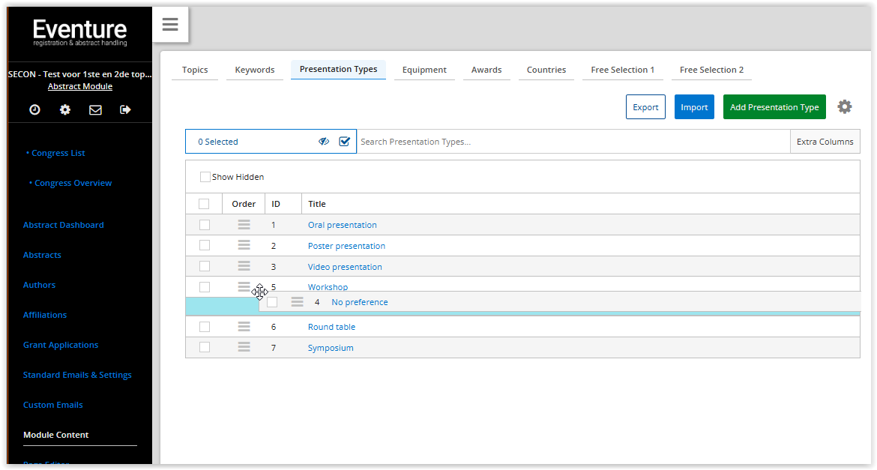This screenshot has height=470, width=877.
Task: Click the sign-out arrow icon
Action: tap(125, 109)
